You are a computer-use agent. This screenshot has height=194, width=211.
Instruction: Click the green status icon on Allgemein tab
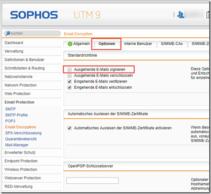click(x=70, y=44)
